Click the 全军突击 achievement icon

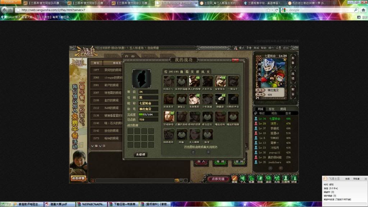click(220, 82)
